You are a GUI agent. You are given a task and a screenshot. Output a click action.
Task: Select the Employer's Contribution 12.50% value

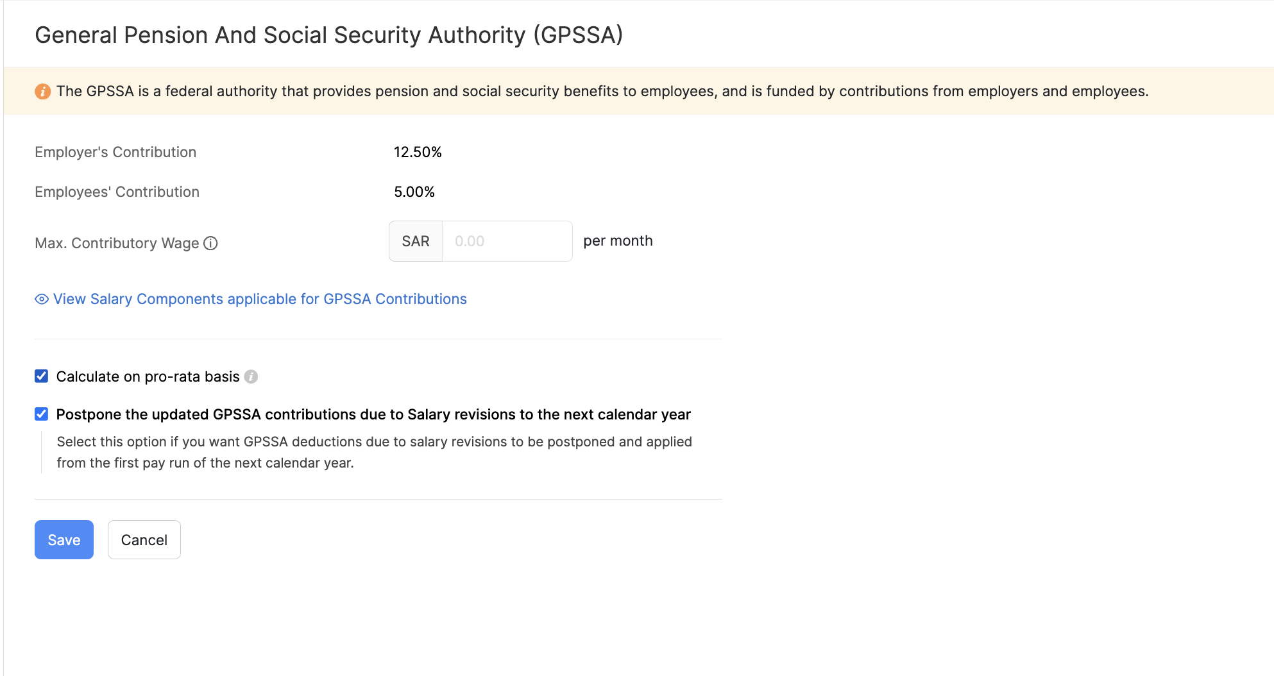click(418, 152)
